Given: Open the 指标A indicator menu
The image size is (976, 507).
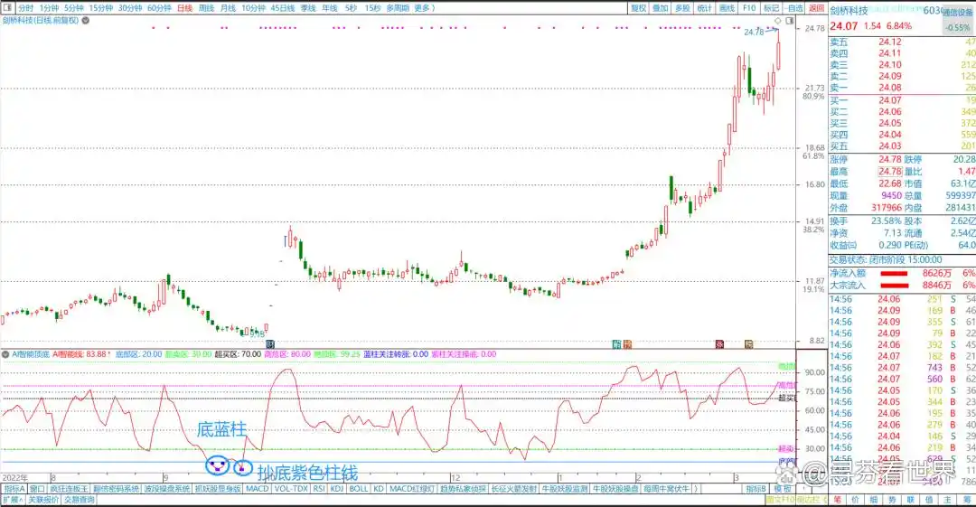Looking at the screenshot, I should pos(14,489).
